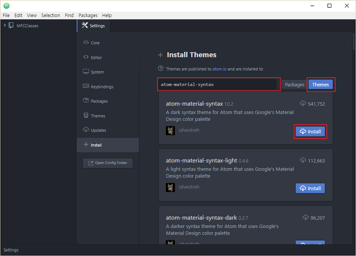
Task: Open silvestreh author link on atom-material-syntax card
Action: [x=189, y=130]
